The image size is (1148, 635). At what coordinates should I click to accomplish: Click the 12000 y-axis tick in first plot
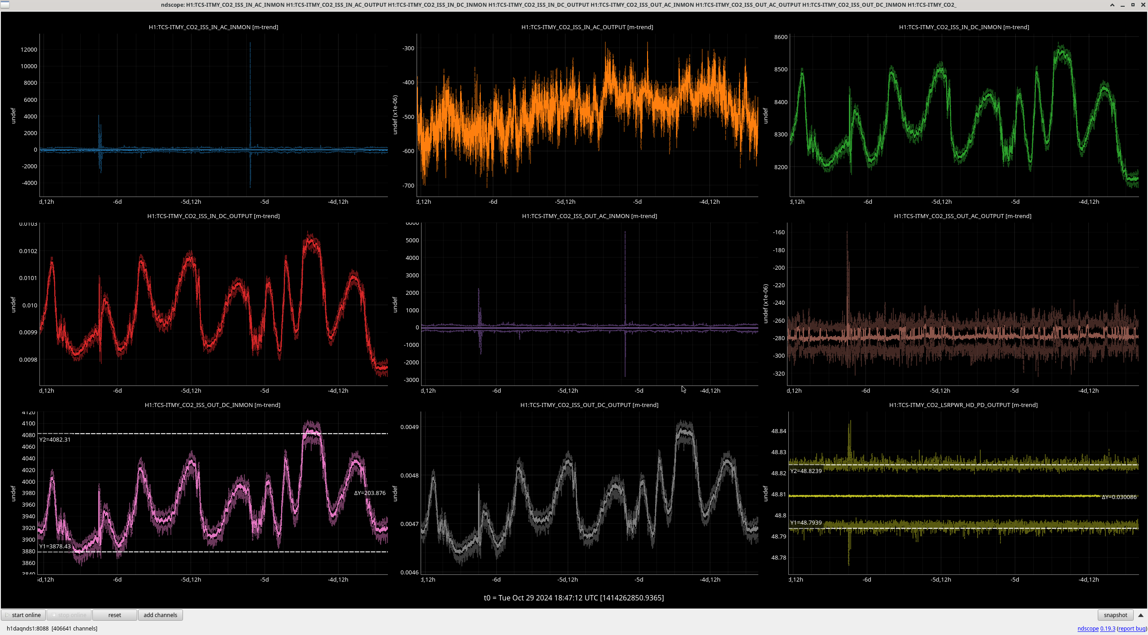click(x=29, y=49)
